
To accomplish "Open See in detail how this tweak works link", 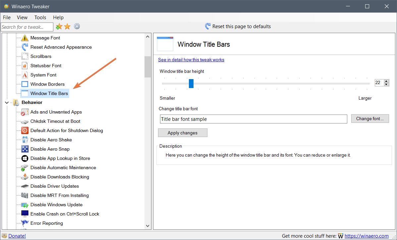I will [x=191, y=60].
